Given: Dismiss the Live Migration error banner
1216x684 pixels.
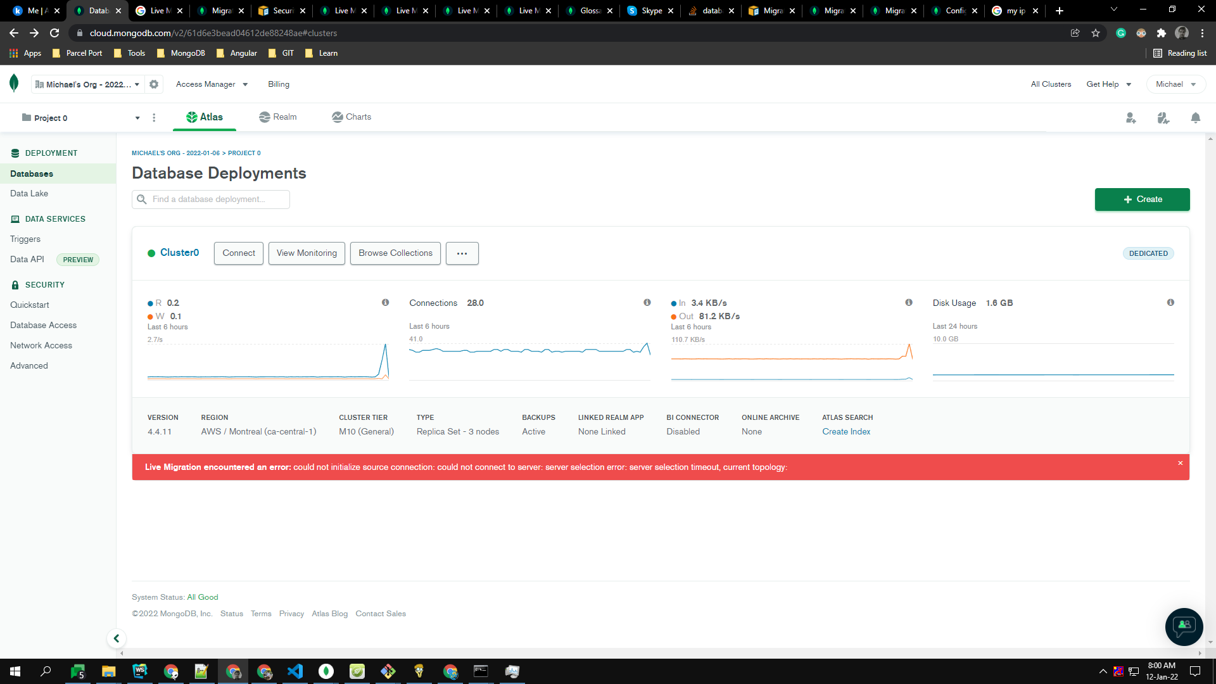Looking at the screenshot, I should tap(1180, 463).
